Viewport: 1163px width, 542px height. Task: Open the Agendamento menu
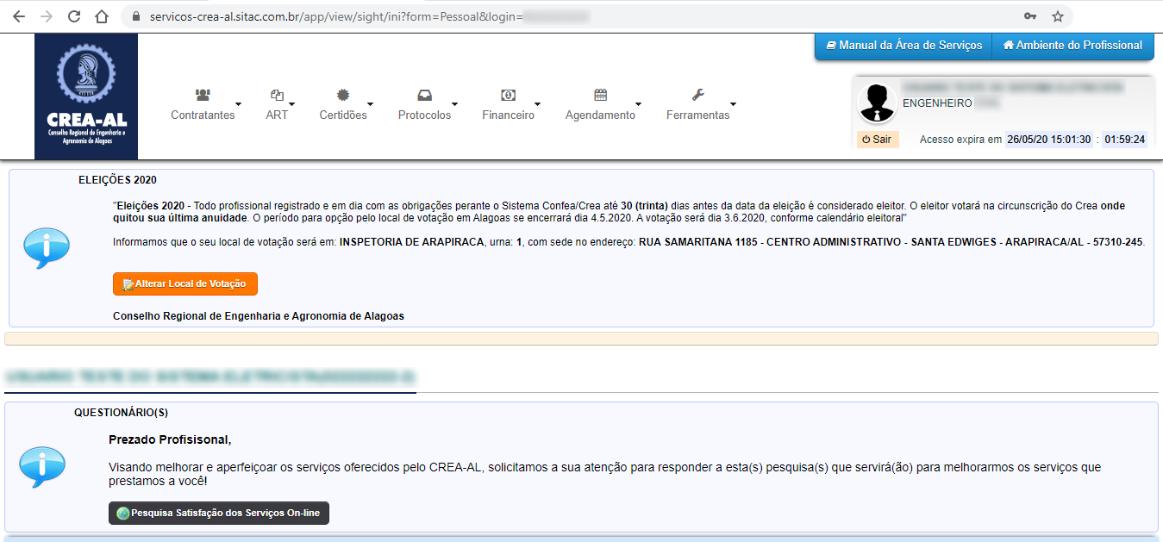pos(600,115)
